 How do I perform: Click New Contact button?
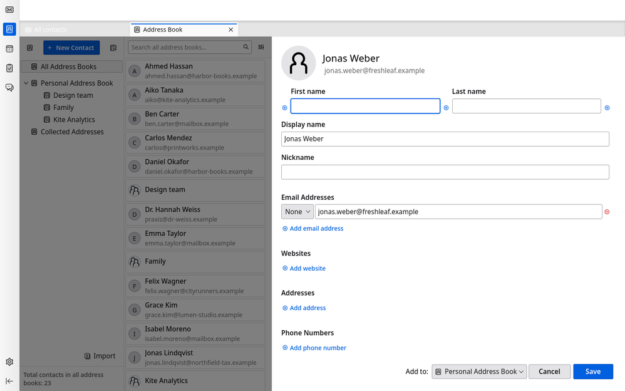point(71,48)
